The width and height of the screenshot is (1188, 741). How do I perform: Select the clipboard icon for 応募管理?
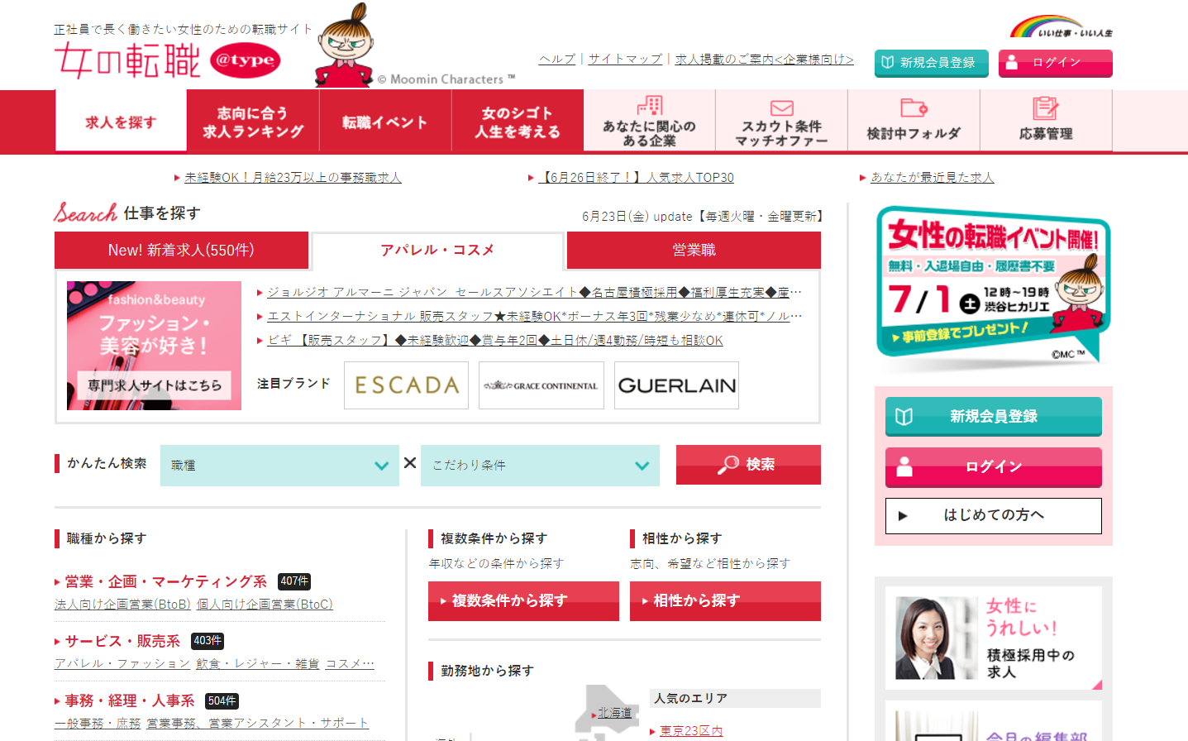click(x=1046, y=108)
